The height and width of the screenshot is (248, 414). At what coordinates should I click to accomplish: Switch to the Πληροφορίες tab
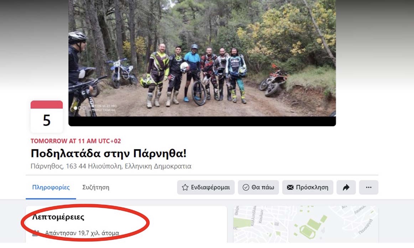[x=51, y=188]
